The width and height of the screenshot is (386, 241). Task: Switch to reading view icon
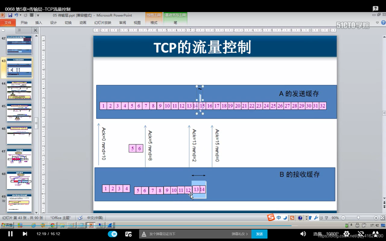321,218
